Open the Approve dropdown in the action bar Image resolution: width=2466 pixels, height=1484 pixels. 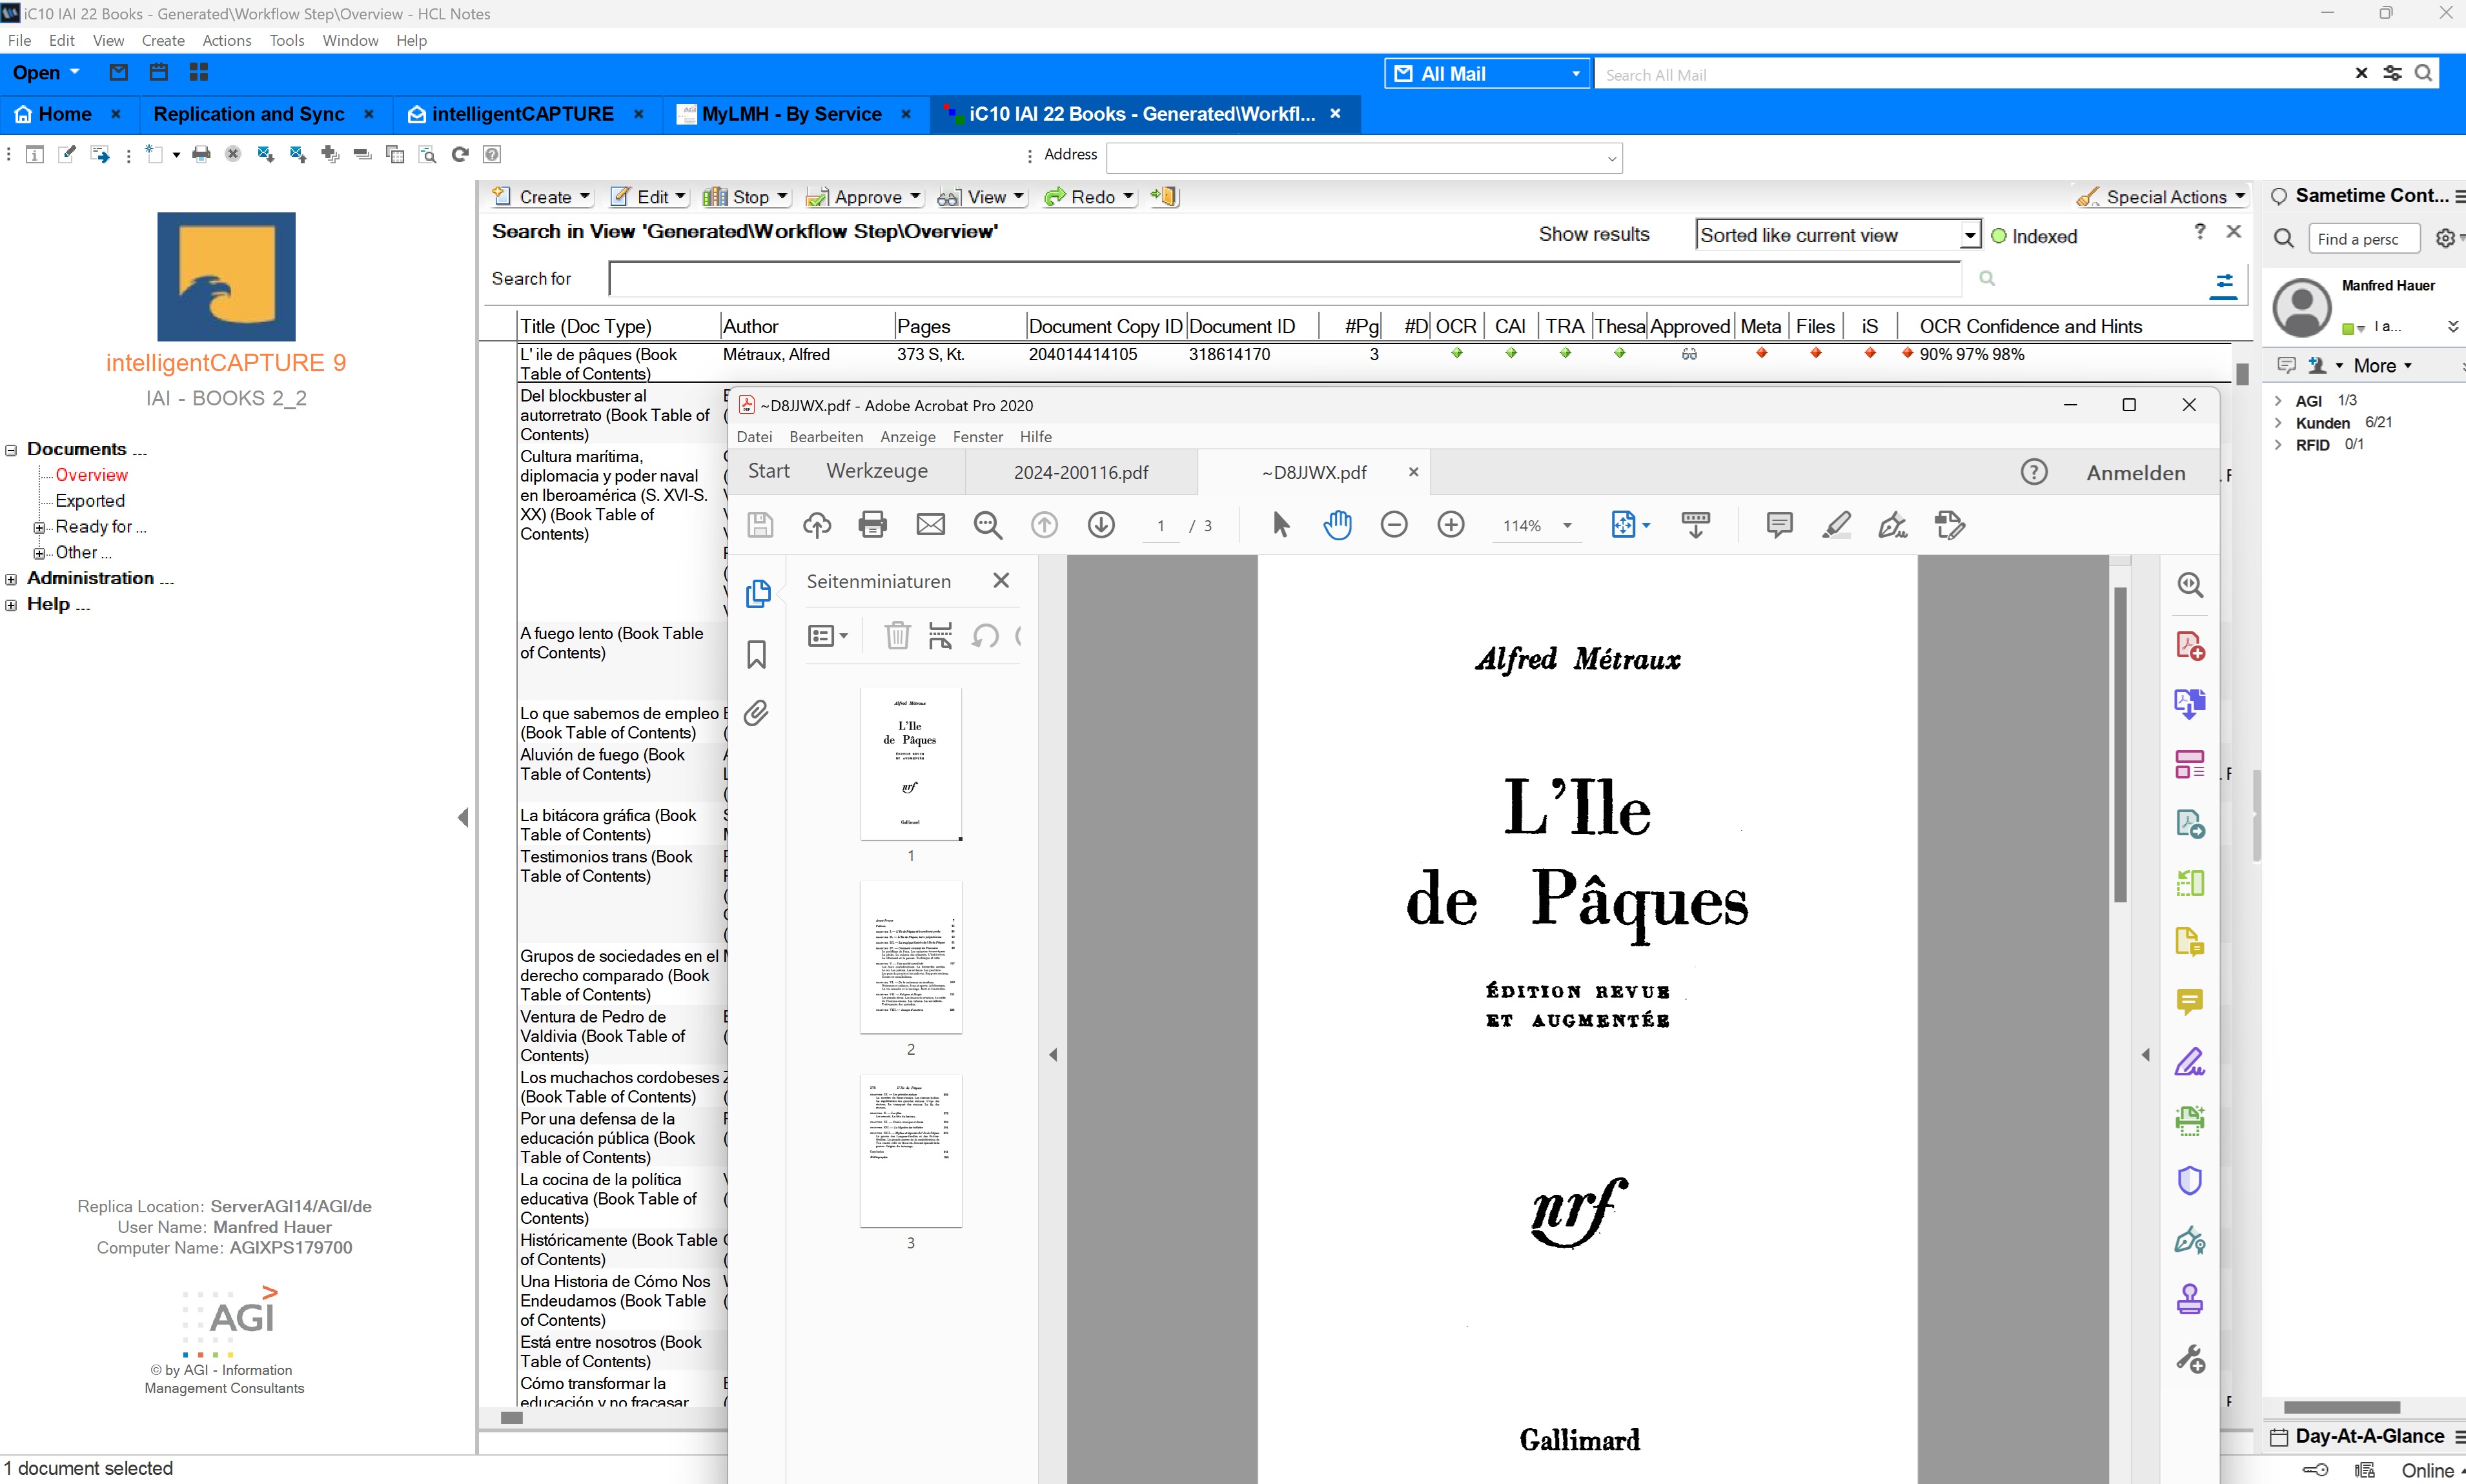(x=864, y=197)
